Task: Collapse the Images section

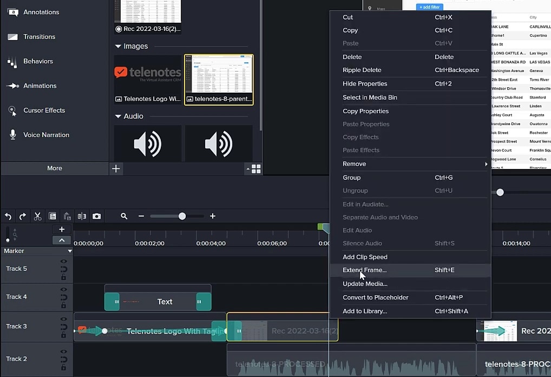Action: tap(118, 47)
